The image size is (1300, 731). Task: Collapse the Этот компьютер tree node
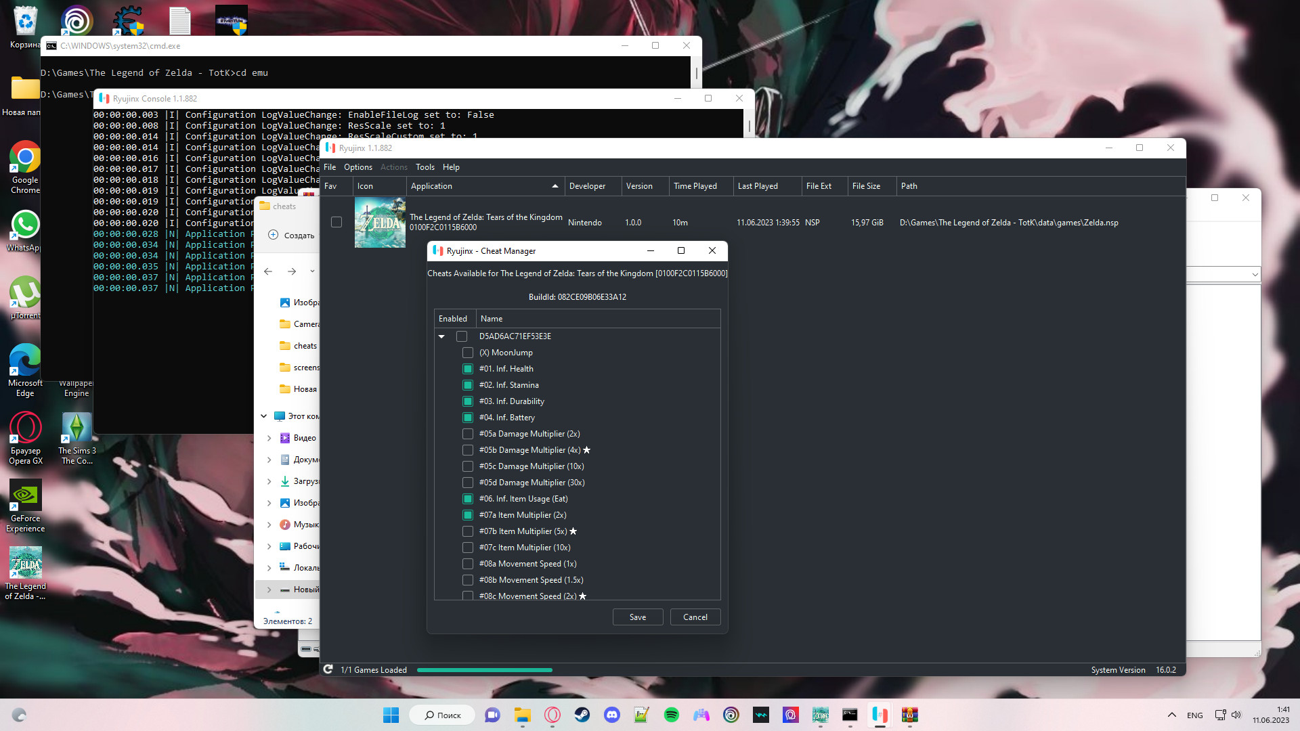tap(264, 416)
